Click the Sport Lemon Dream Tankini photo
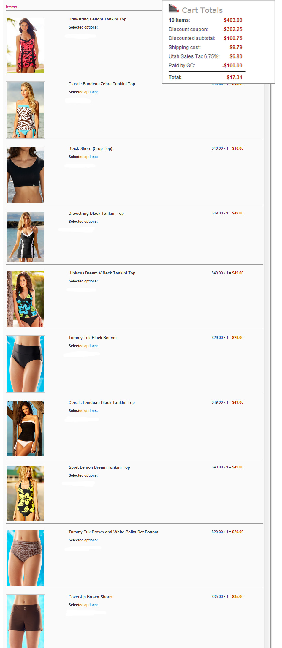This screenshot has height=648, width=282. click(25, 493)
